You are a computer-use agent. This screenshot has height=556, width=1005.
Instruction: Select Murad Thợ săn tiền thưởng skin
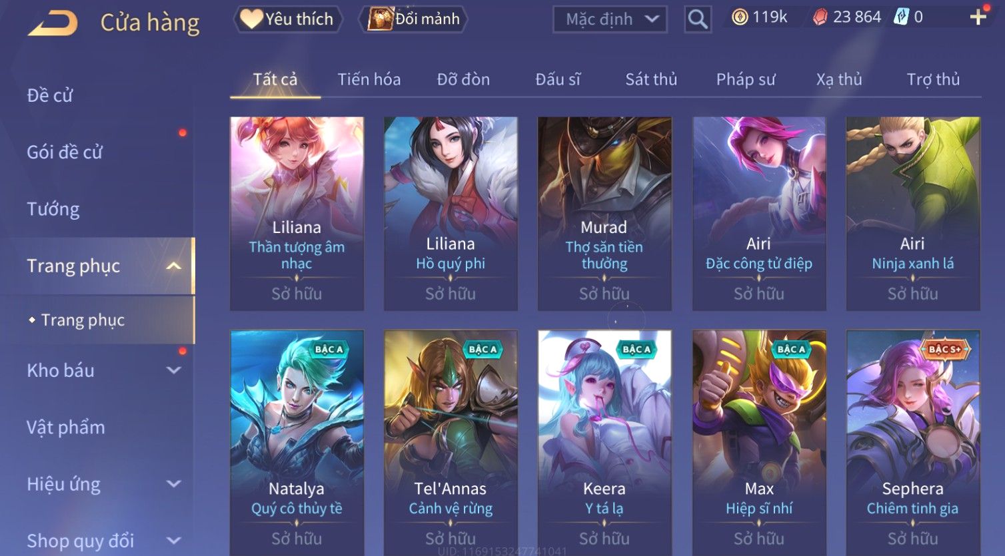tap(604, 214)
